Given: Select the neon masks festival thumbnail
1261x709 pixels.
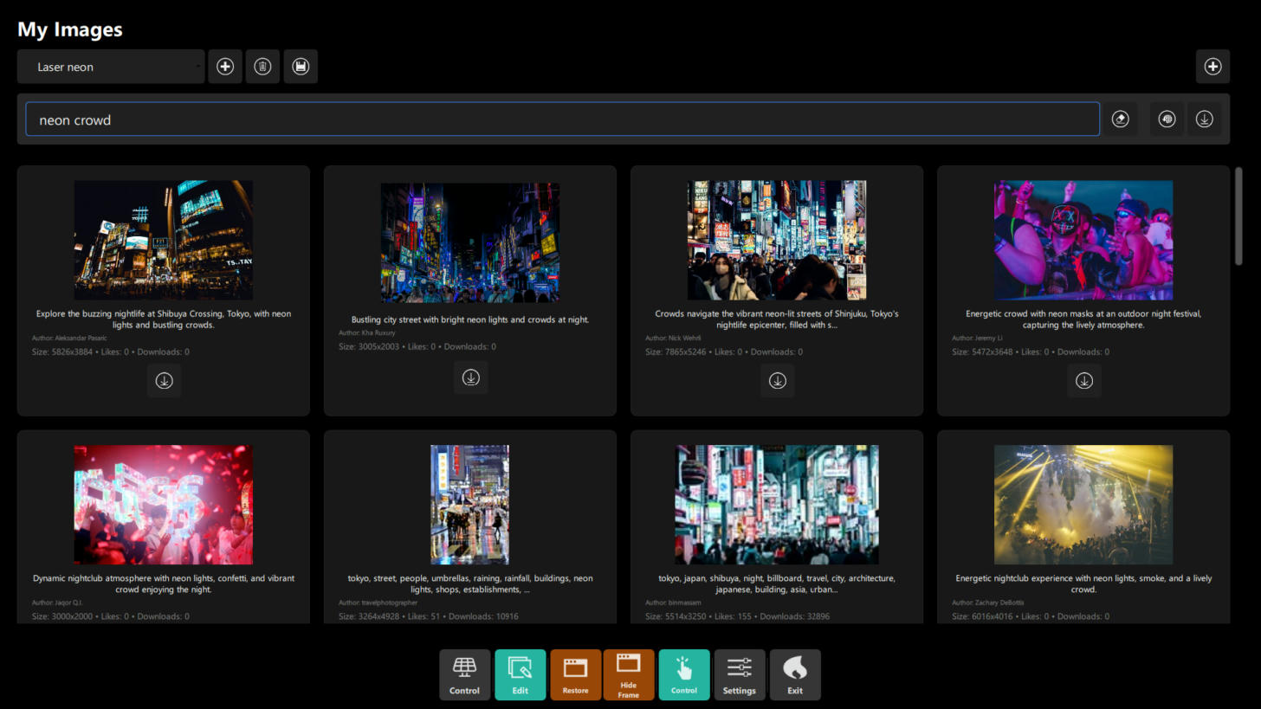Looking at the screenshot, I should click(x=1083, y=240).
